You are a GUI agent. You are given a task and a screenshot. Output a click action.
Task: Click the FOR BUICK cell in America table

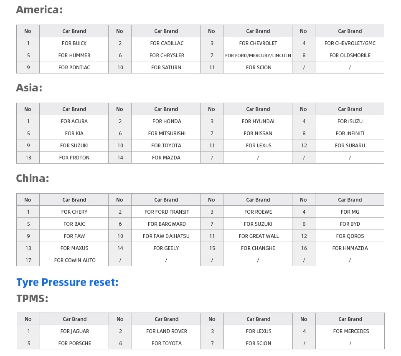pos(74,43)
